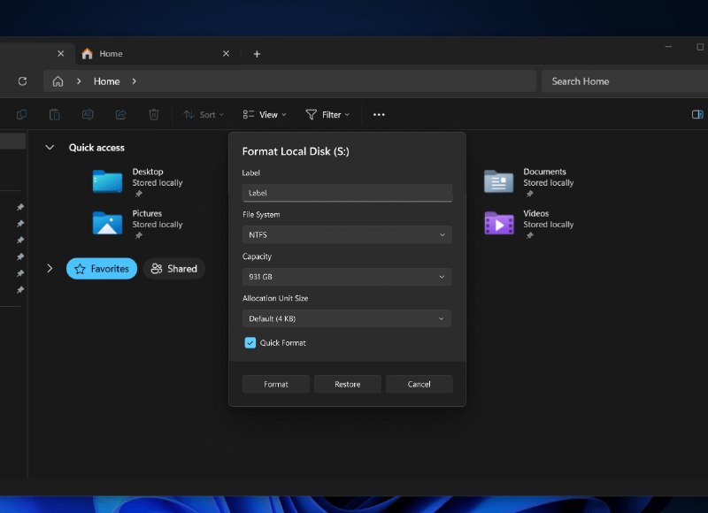
Task: Click the Videos folder name
Action: coord(536,213)
